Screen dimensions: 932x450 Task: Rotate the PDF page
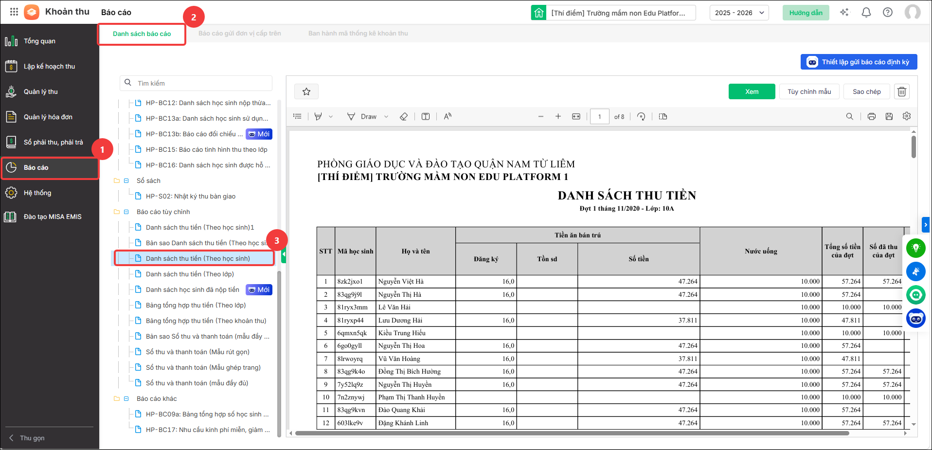641,116
